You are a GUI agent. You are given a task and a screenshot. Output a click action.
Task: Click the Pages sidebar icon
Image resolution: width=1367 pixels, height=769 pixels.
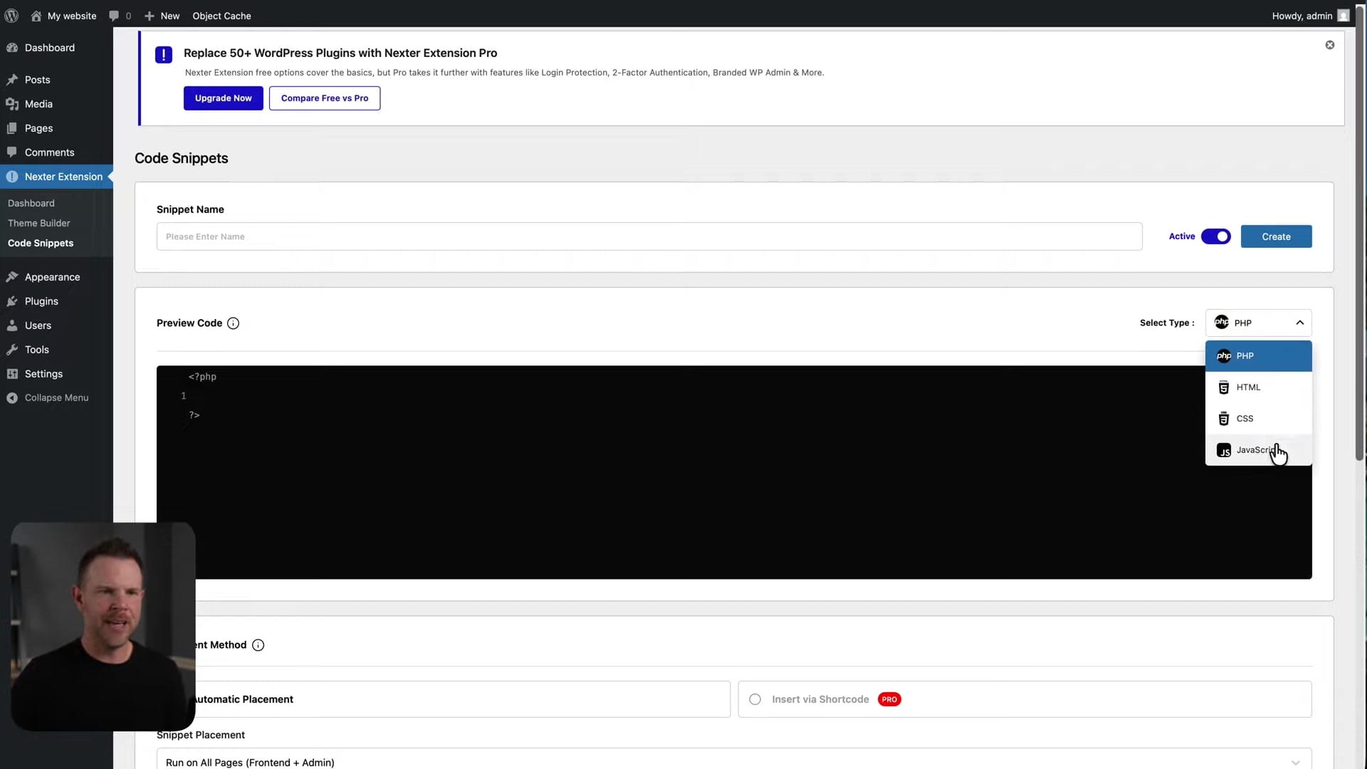click(12, 128)
